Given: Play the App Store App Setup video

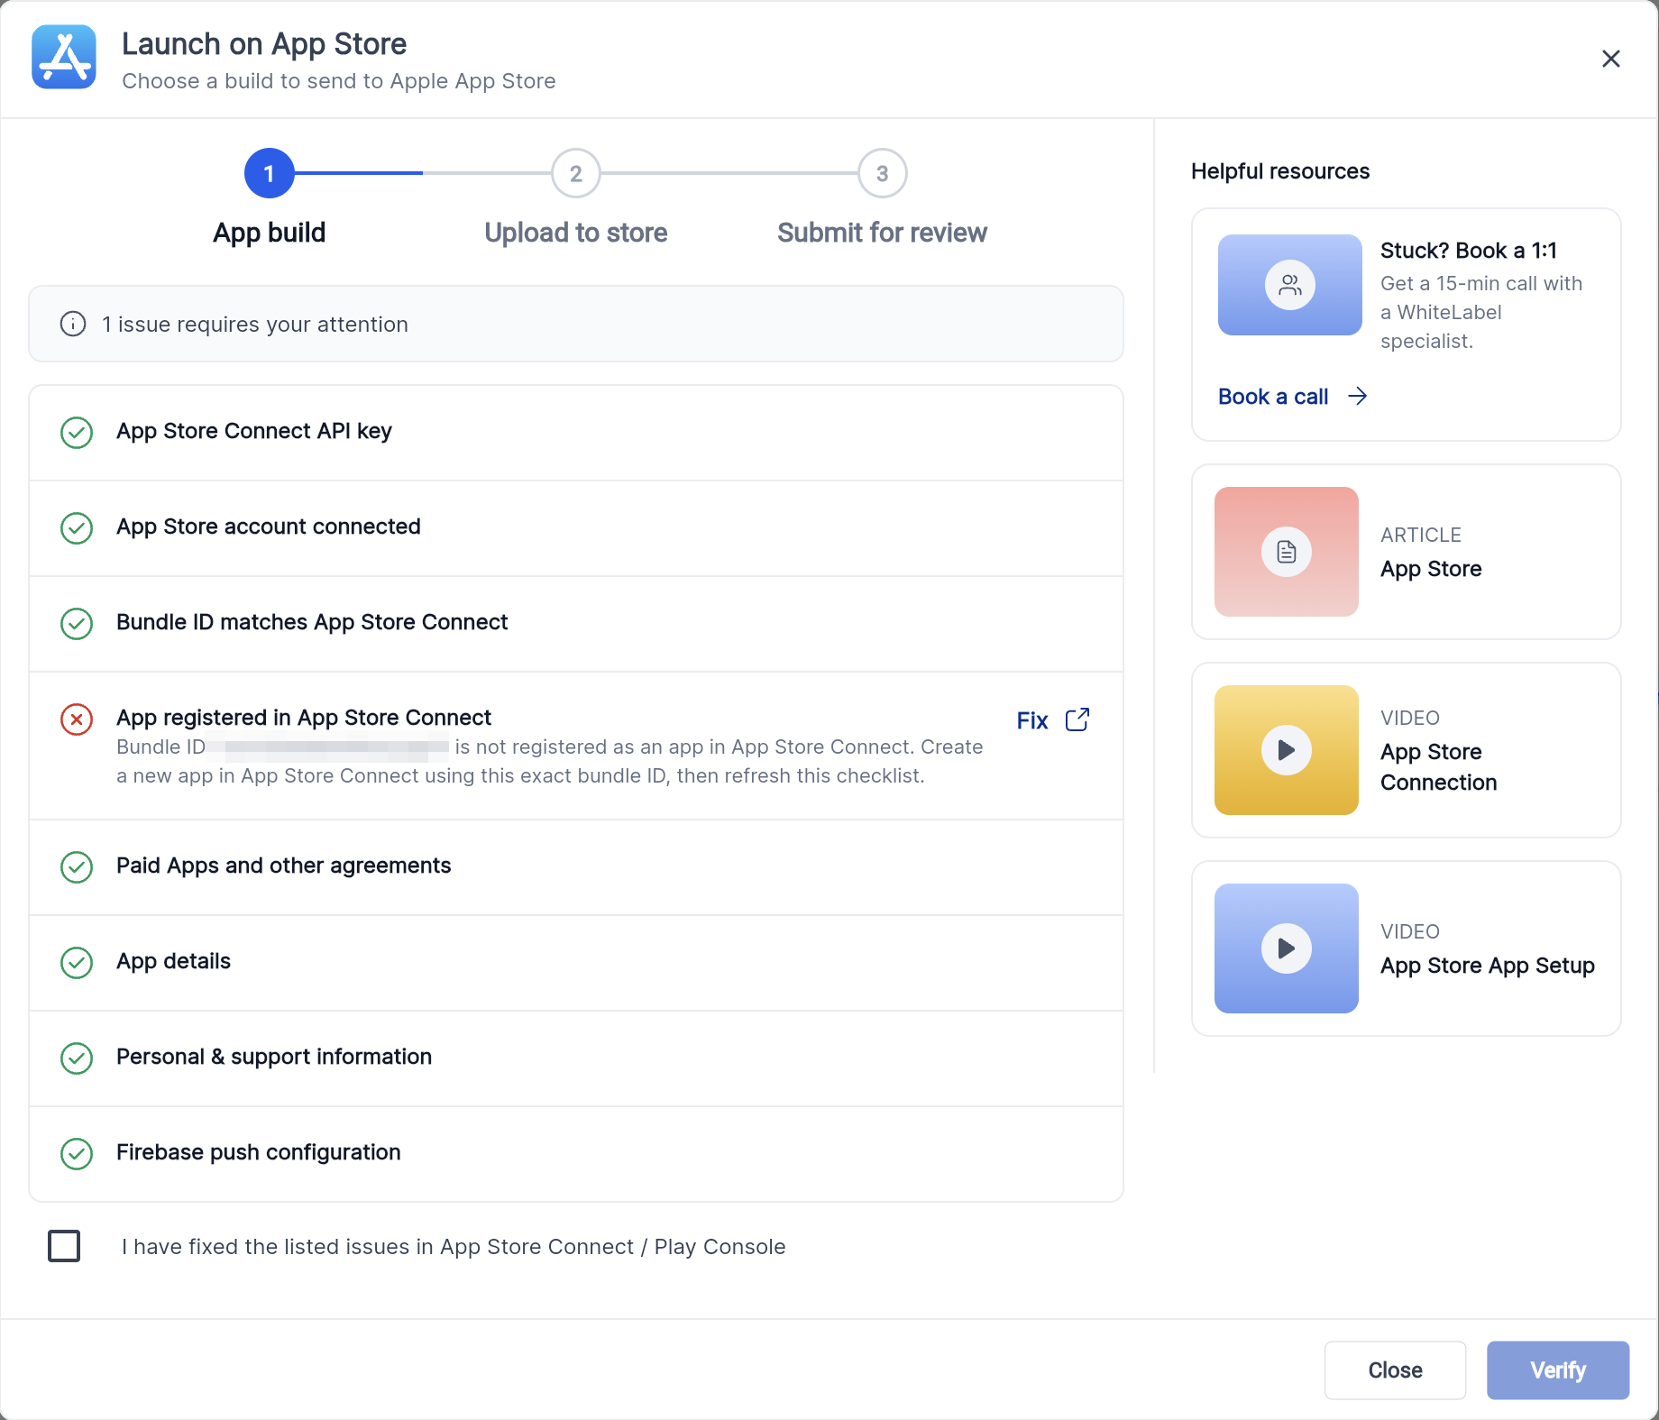Looking at the screenshot, I should coord(1287,948).
